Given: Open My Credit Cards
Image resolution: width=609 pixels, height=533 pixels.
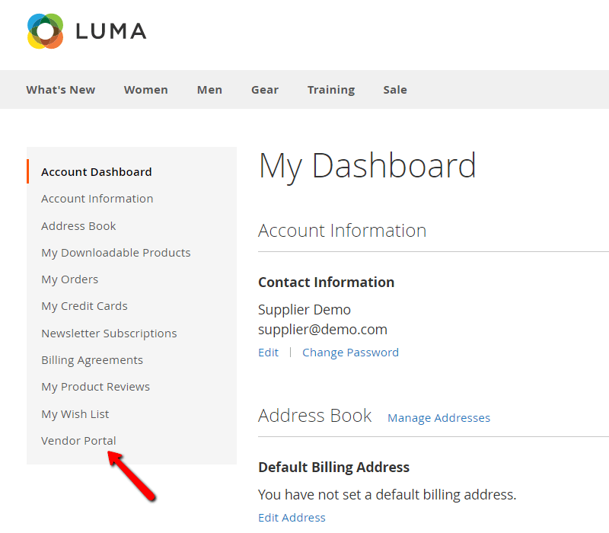Looking at the screenshot, I should 84,306.
